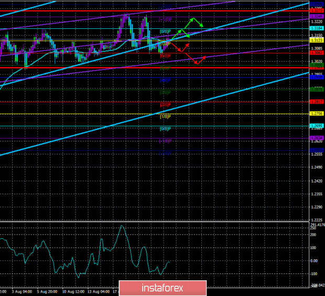The height and width of the screenshot is (296, 325).
Task: Click the yellow 1.2756 price tag
Action: pyautogui.click(x=317, y=113)
